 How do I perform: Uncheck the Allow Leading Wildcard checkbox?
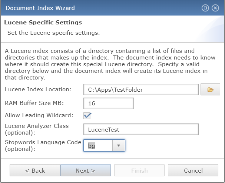87,116
